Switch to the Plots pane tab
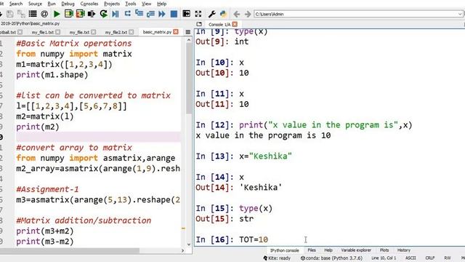465x262 pixels. [x=384, y=250]
